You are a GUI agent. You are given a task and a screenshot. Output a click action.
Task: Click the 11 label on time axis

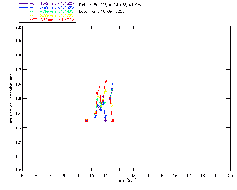[106, 176]
